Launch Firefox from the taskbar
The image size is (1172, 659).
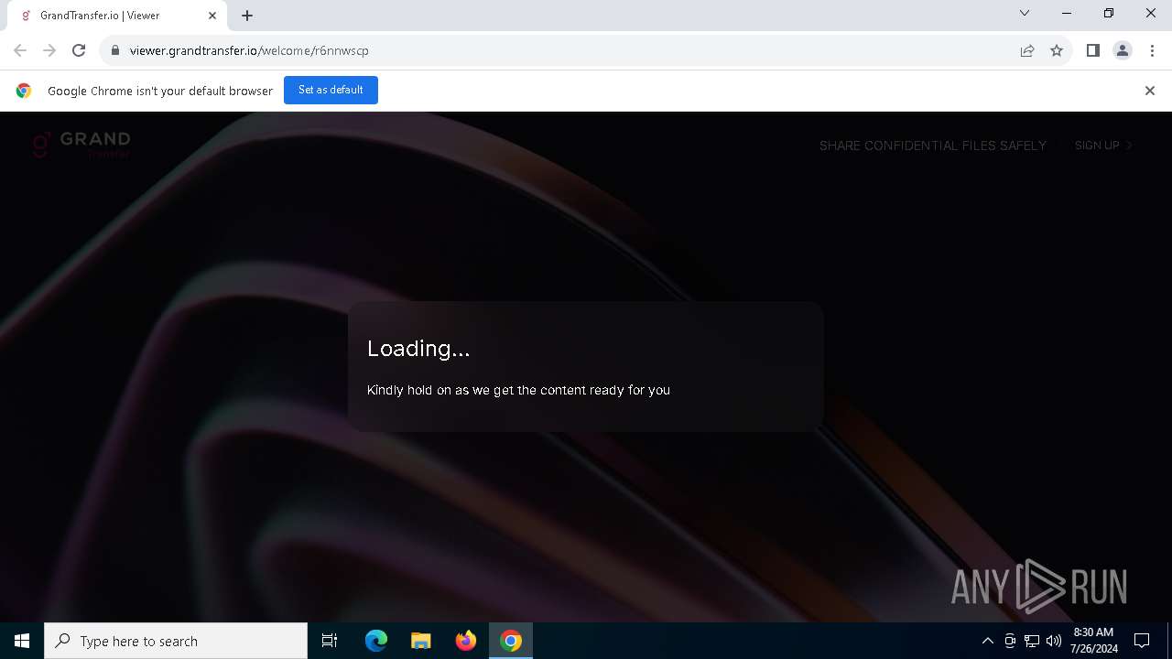coord(466,641)
